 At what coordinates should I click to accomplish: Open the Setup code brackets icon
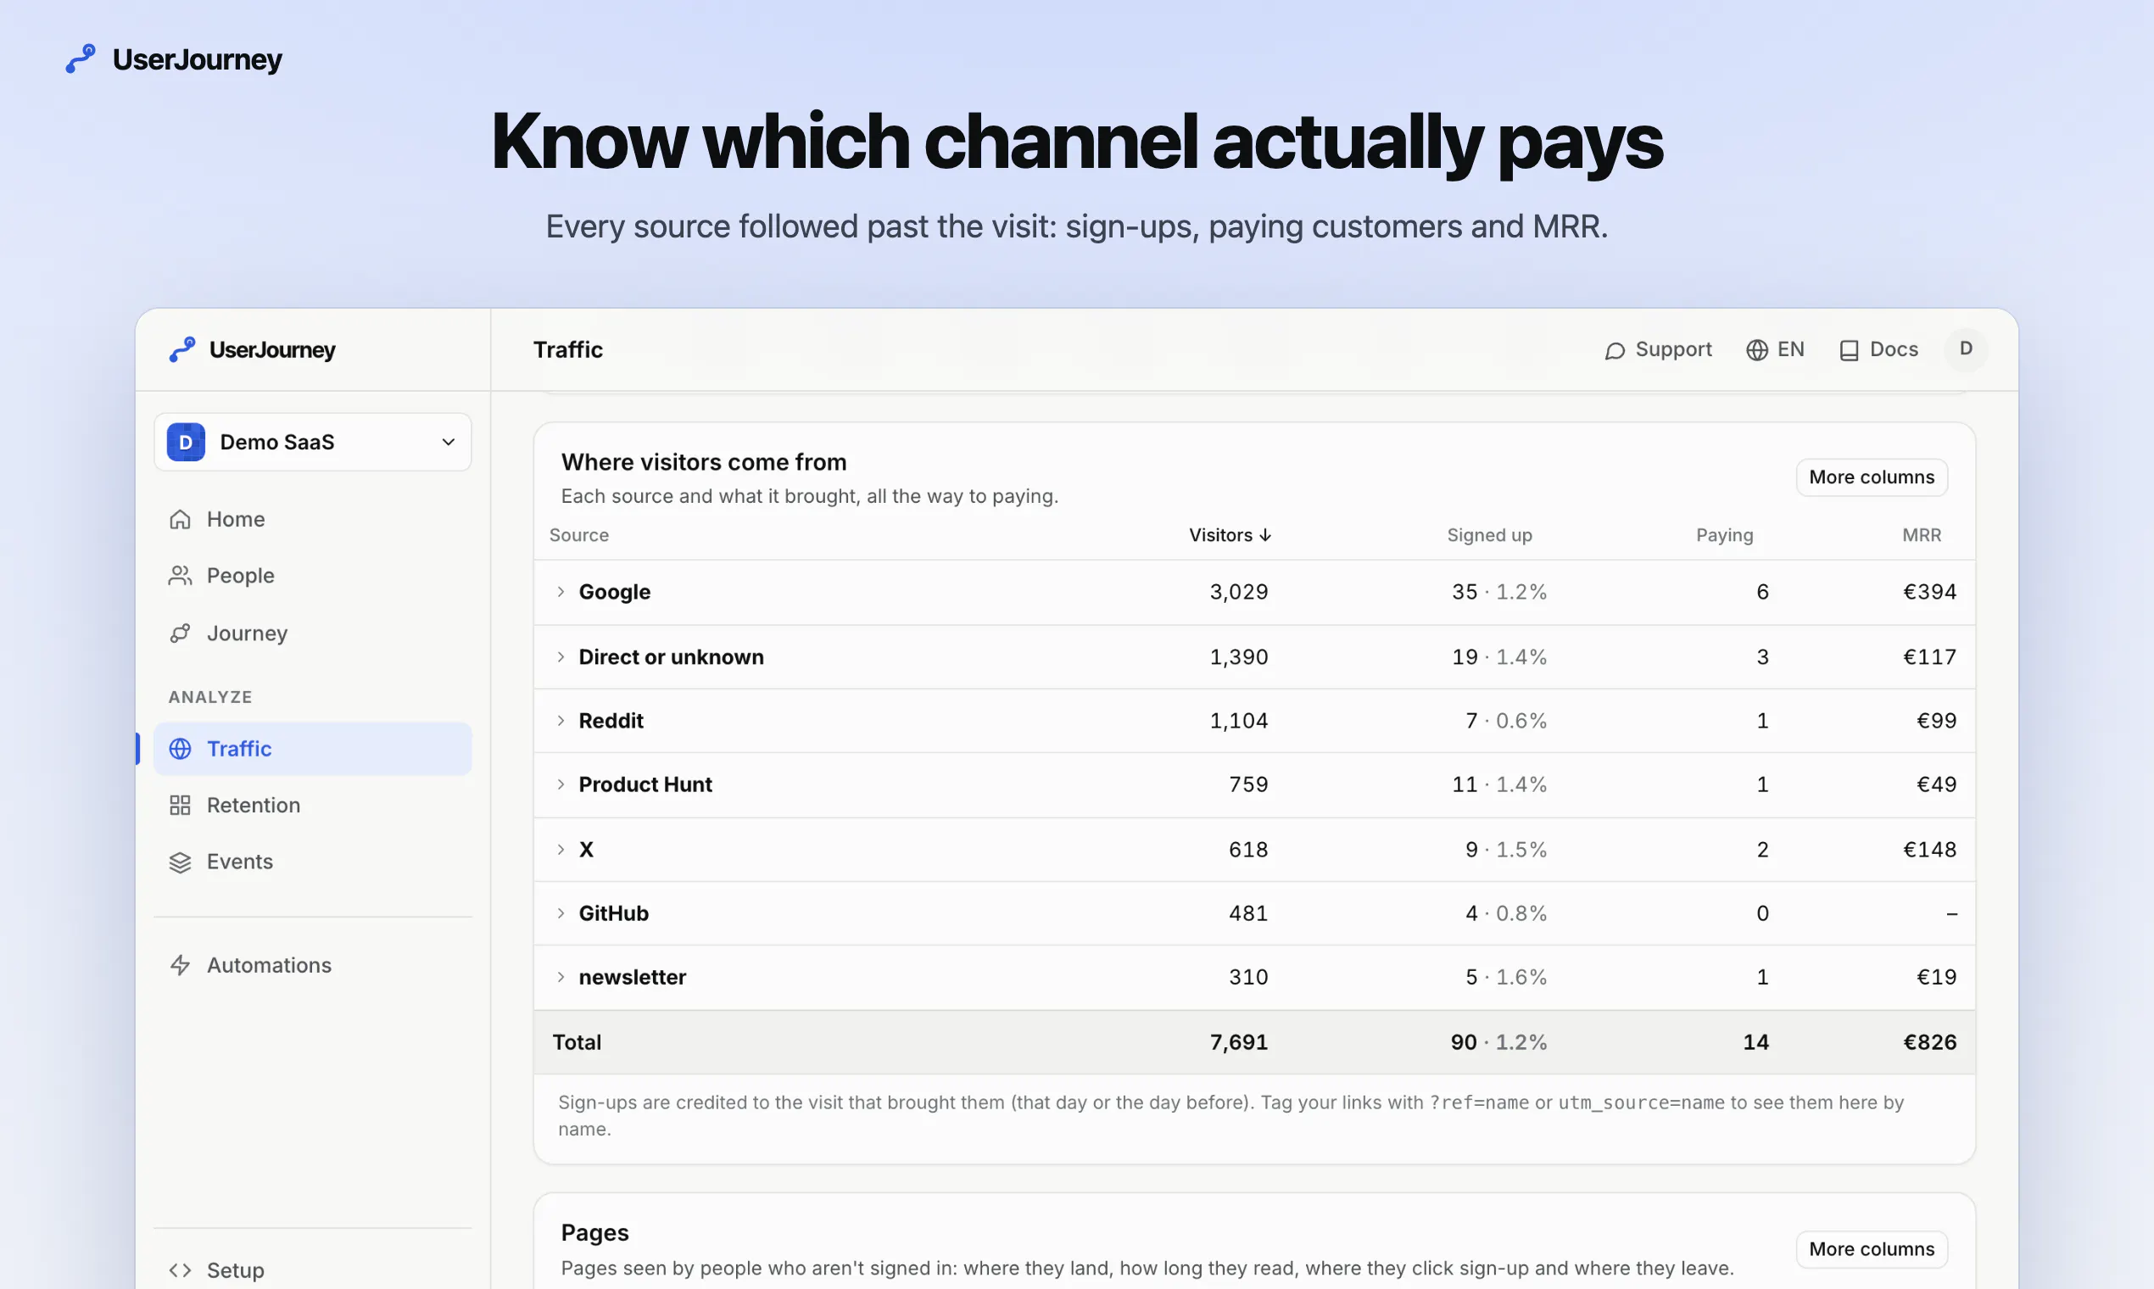[x=180, y=1269]
